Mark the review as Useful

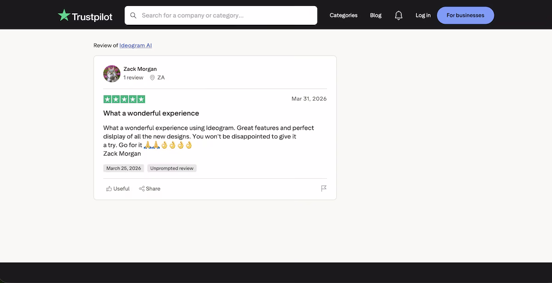[118, 189]
